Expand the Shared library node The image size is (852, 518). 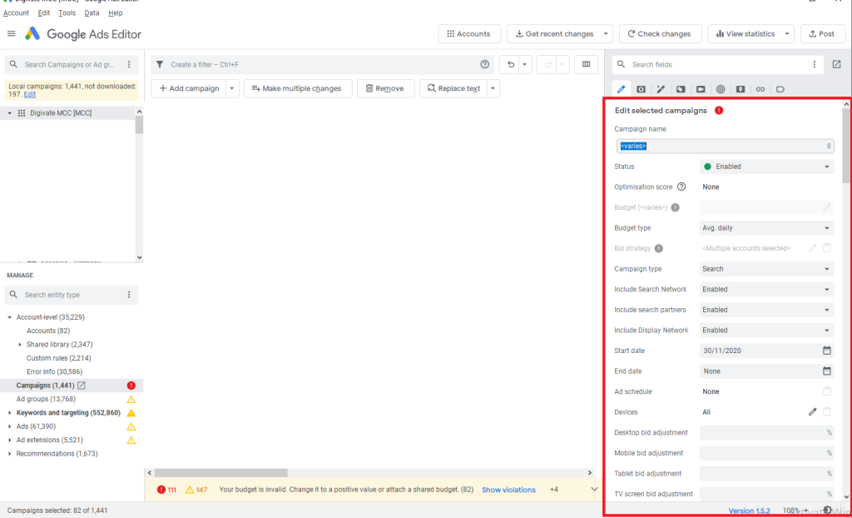20,345
